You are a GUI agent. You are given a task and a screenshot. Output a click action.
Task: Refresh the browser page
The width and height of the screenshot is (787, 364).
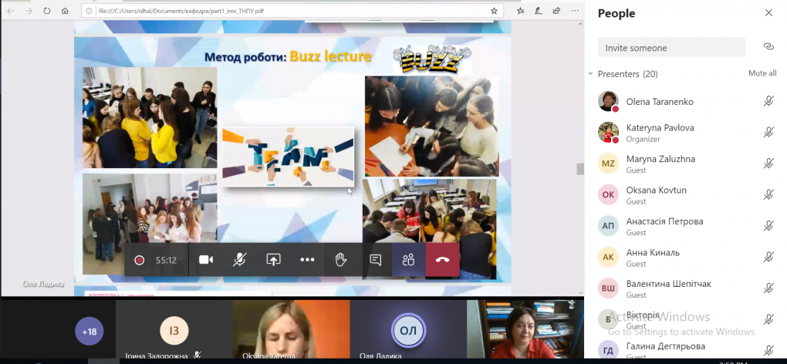point(47,12)
